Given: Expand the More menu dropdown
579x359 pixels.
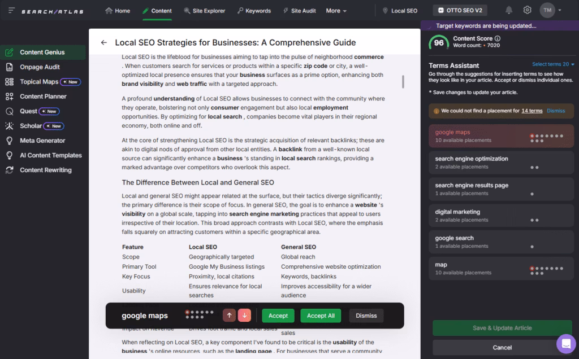Looking at the screenshot, I should tap(336, 11).
